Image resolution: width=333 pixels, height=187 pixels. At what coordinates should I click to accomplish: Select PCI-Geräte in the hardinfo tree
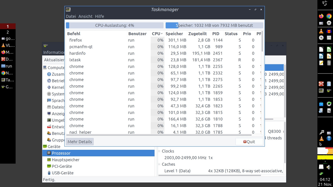62,166
